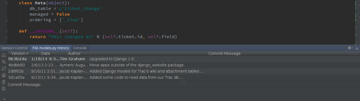Click 'Upgraded to Django 1.6.' message
This screenshot has width=360, height=101.
coord(112,59)
